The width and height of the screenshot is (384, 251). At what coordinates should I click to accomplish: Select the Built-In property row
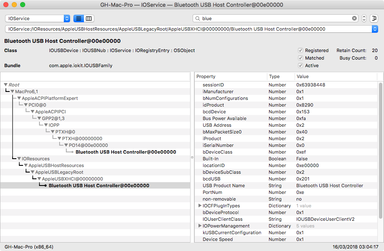[286, 159]
